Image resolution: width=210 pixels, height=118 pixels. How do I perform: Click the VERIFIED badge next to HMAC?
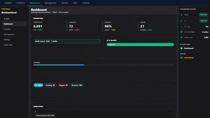[x=204, y=15]
